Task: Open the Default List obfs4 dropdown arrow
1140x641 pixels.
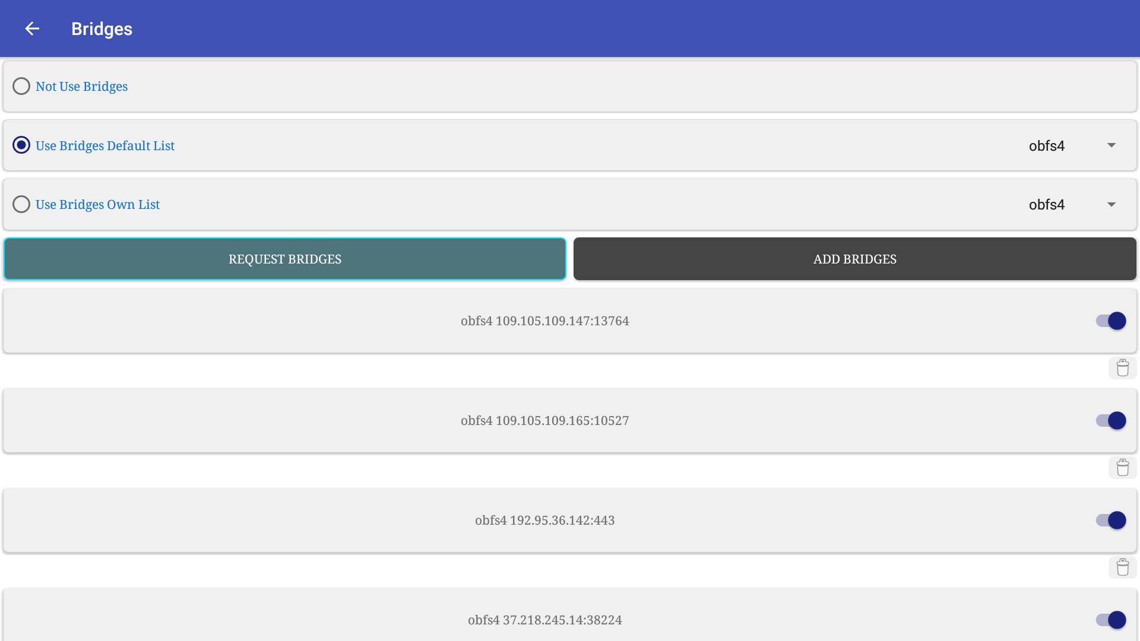Action: (1111, 145)
